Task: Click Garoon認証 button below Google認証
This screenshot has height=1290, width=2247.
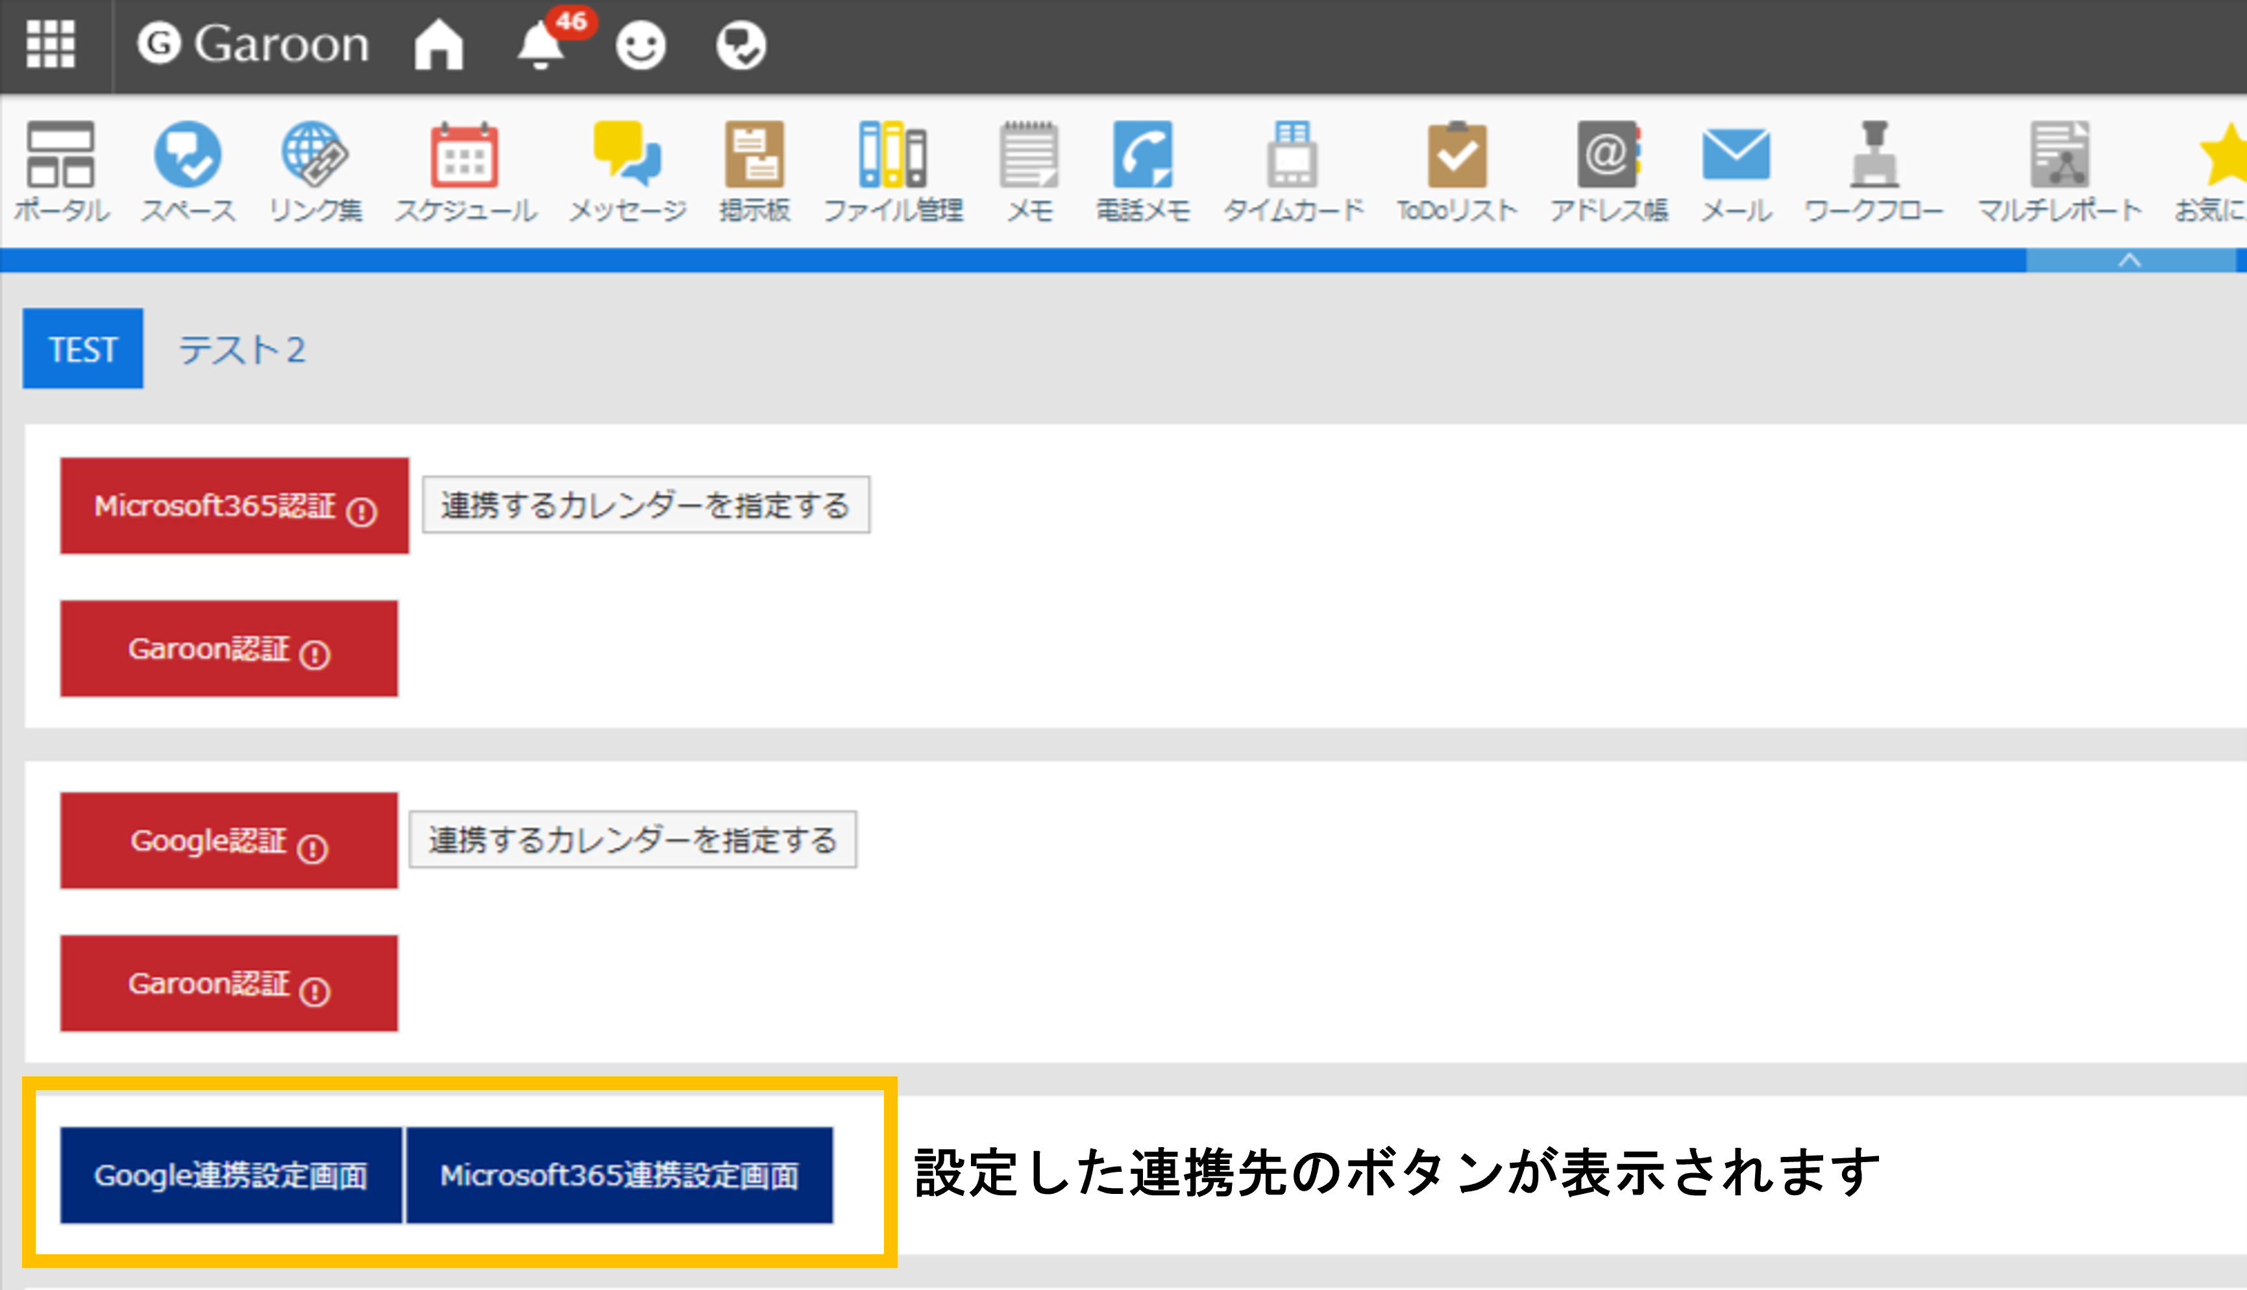Action: (x=228, y=984)
